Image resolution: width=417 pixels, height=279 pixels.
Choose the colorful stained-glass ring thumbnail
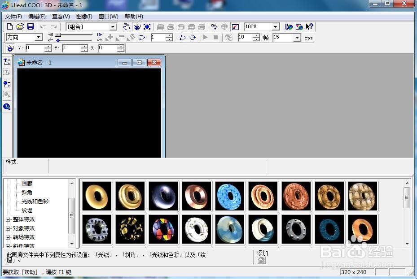pyautogui.click(x=163, y=229)
